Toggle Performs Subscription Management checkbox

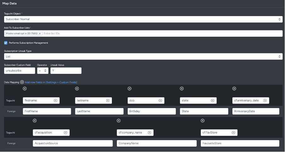point(6,43)
